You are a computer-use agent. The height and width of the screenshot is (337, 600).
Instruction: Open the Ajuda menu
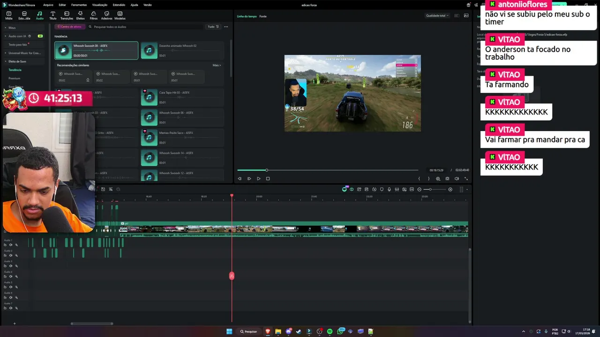click(134, 5)
